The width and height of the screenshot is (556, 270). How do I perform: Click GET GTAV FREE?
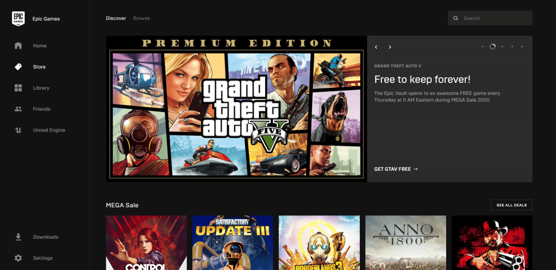tap(396, 169)
